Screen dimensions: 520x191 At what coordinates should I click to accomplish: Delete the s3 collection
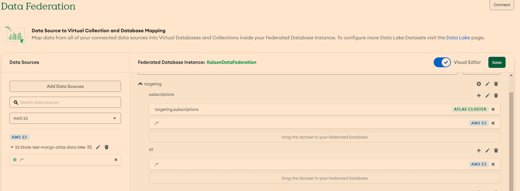pos(496,150)
